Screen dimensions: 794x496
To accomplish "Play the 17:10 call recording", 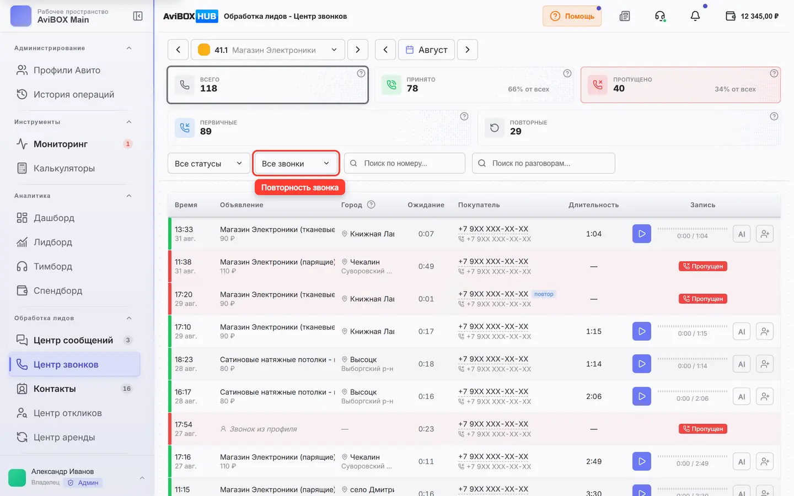I will pos(642,331).
